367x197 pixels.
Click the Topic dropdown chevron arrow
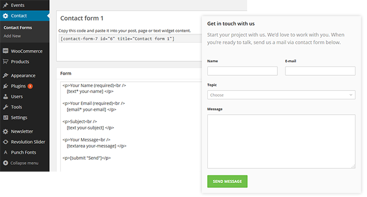coord(351,95)
